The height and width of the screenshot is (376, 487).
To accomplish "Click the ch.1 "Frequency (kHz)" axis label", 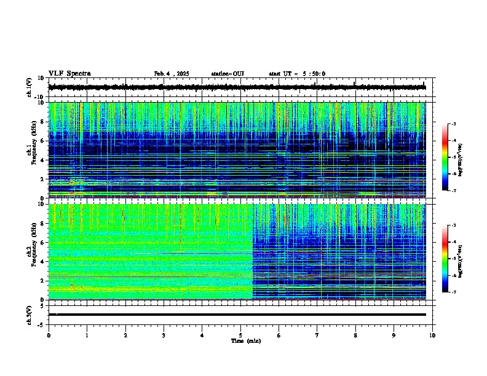I will 34,143.
